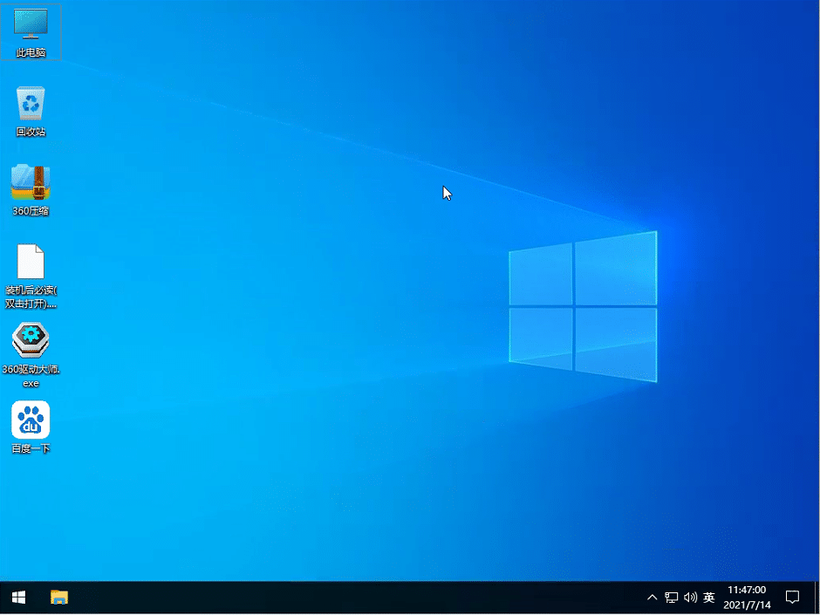Viewport: 820px width, 615px height.
Task: Open the 回收站 Recycle Bin
Action: [x=31, y=99]
